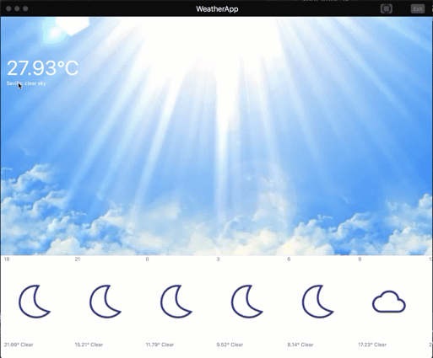Close the WeatherApp window

click(x=8, y=8)
